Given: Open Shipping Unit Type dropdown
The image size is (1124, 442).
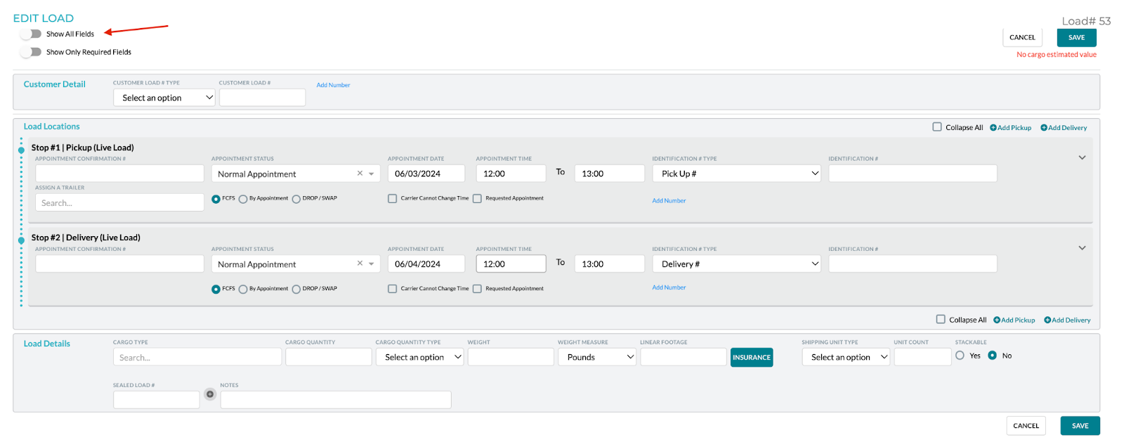Looking at the screenshot, I should coord(846,357).
